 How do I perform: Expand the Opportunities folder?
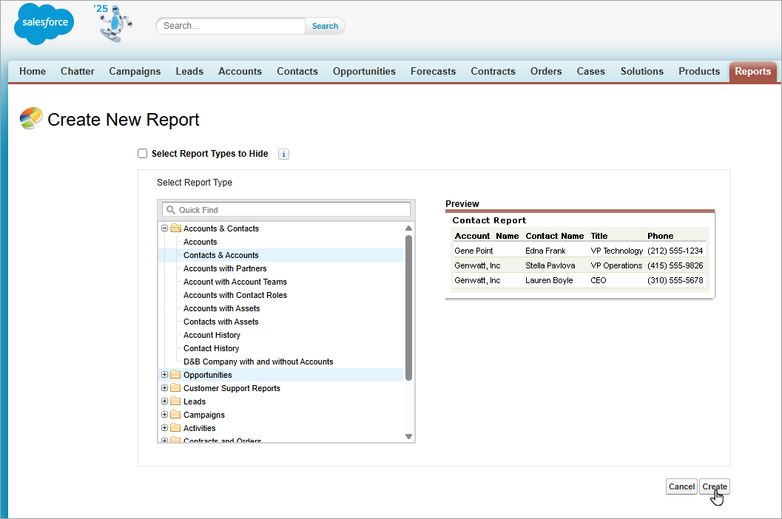164,375
